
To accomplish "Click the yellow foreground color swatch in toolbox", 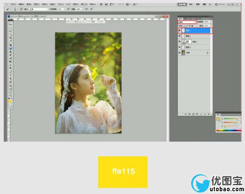I will coord(10,101).
